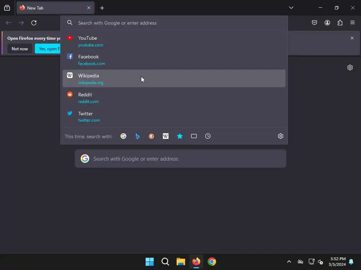Reload the current page
Screen dimensions: 361x270
tap(34, 23)
